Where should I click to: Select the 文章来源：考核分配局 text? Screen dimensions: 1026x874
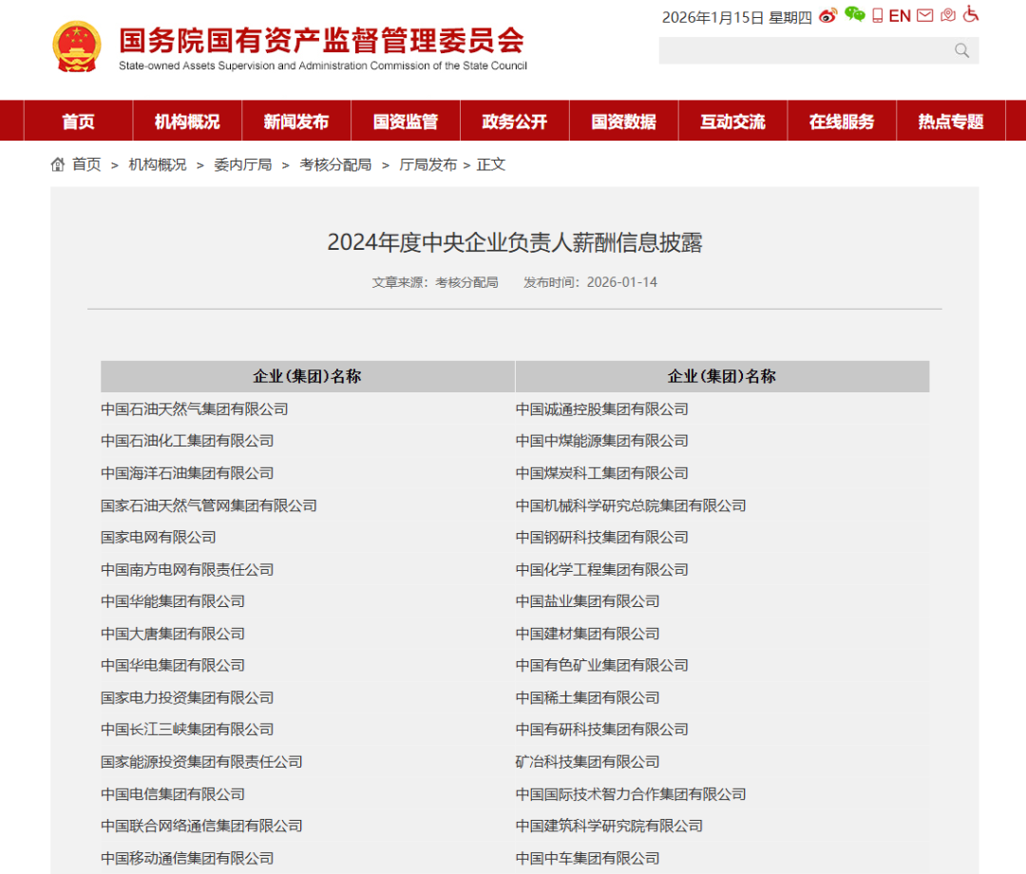tap(435, 282)
